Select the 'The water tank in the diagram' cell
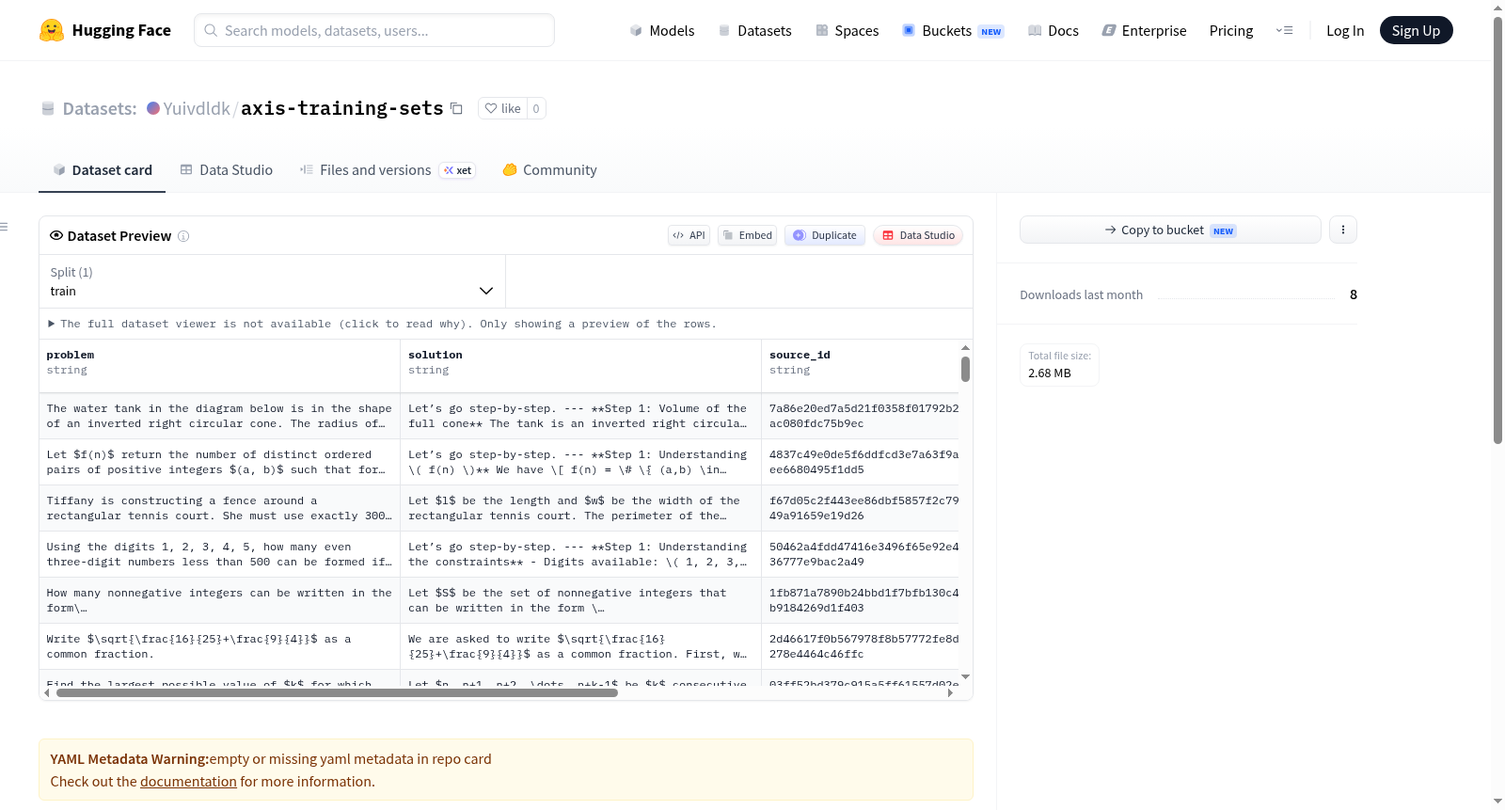The image size is (1505, 810). 220,416
